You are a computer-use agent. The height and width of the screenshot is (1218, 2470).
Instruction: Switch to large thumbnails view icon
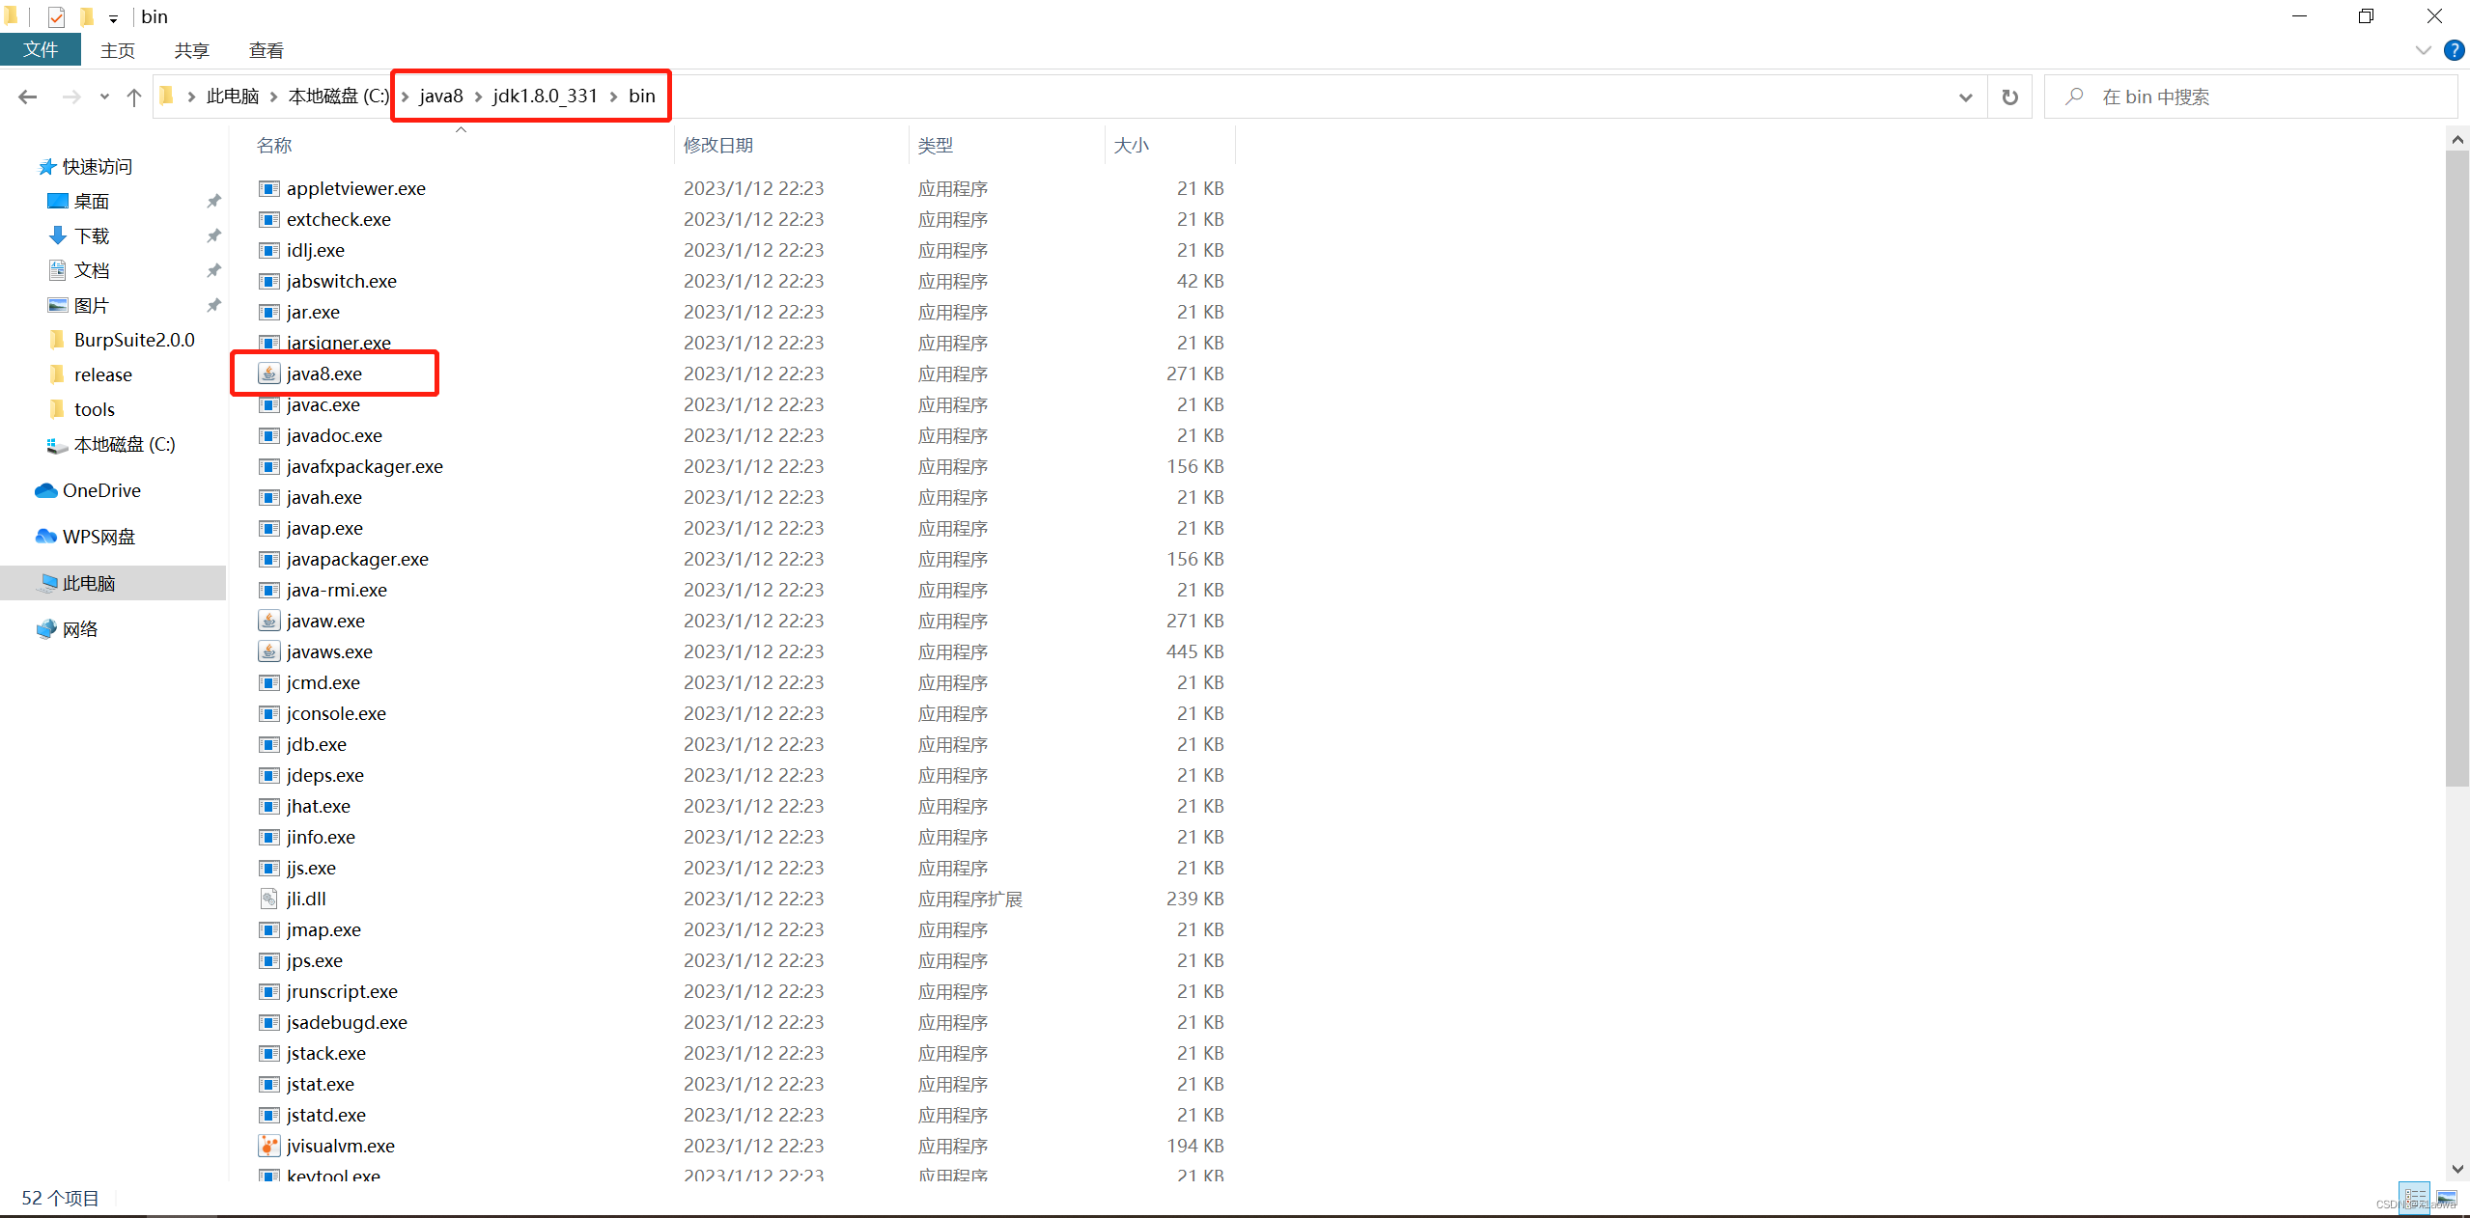coord(2446,1198)
